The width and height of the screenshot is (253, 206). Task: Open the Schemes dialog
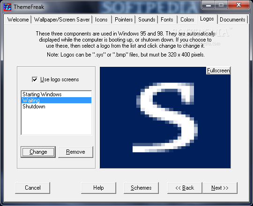click(141, 188)
